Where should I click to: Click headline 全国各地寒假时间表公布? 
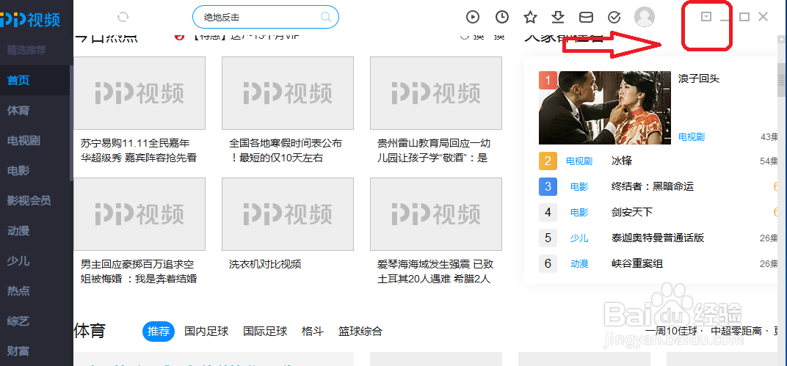pos(286,150)
